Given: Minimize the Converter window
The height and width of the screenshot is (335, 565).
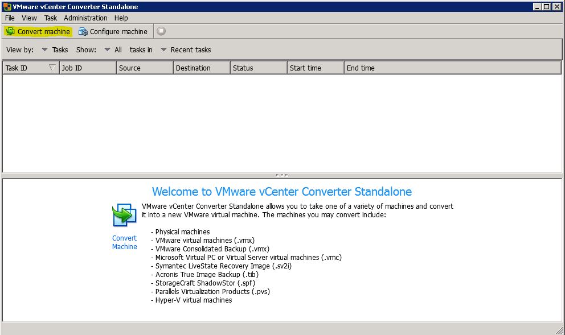Looking at the screenshot, I should (537, 6).
